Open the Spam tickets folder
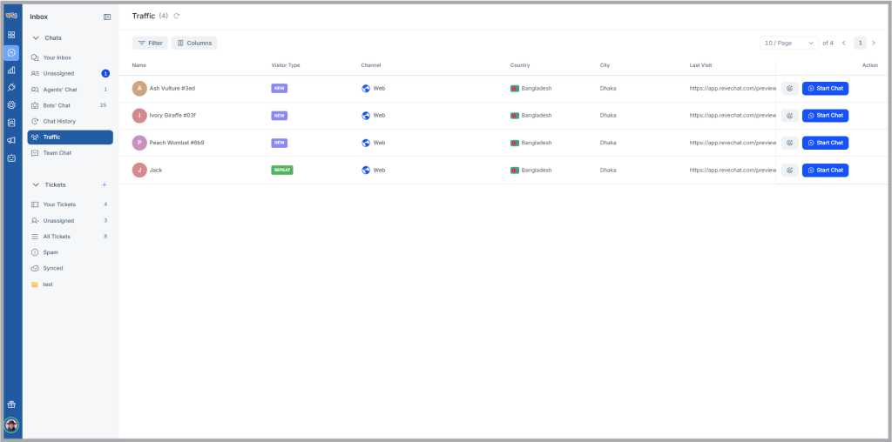This screenshot has width=892, height=442. pos(70,252)
